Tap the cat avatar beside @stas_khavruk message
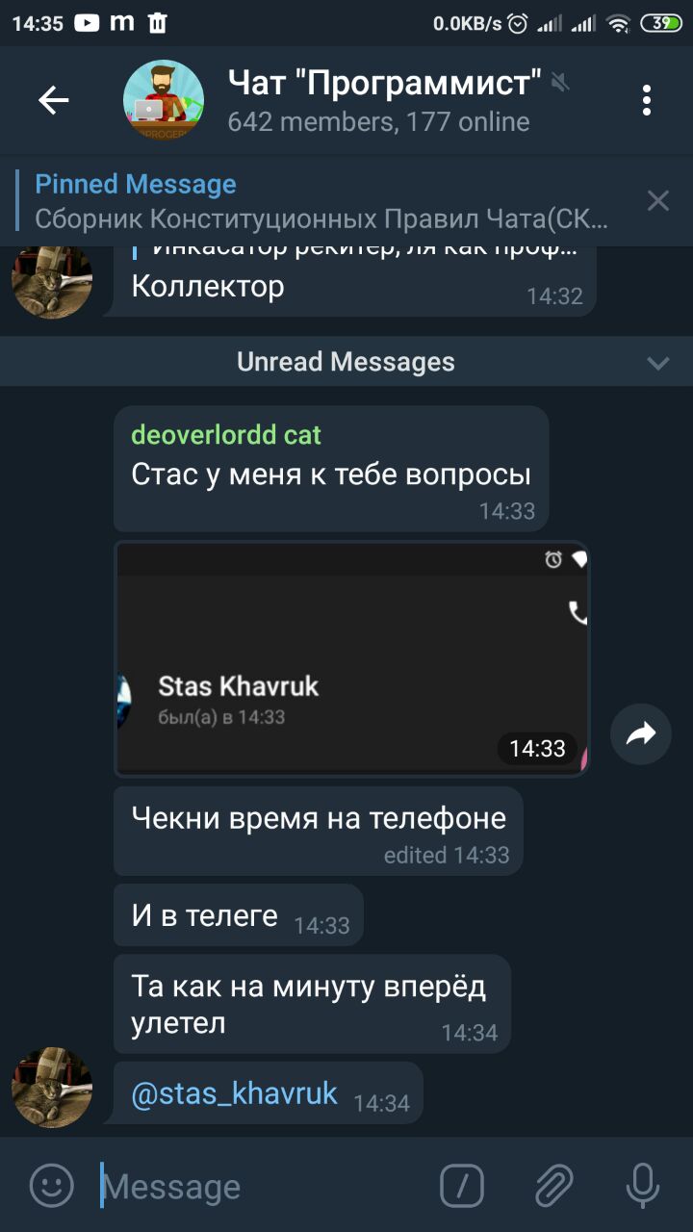693x1232 pixels. (52, 1088)
